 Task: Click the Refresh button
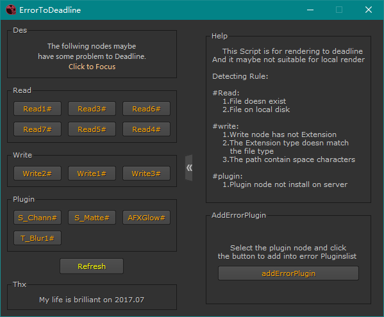92,266
